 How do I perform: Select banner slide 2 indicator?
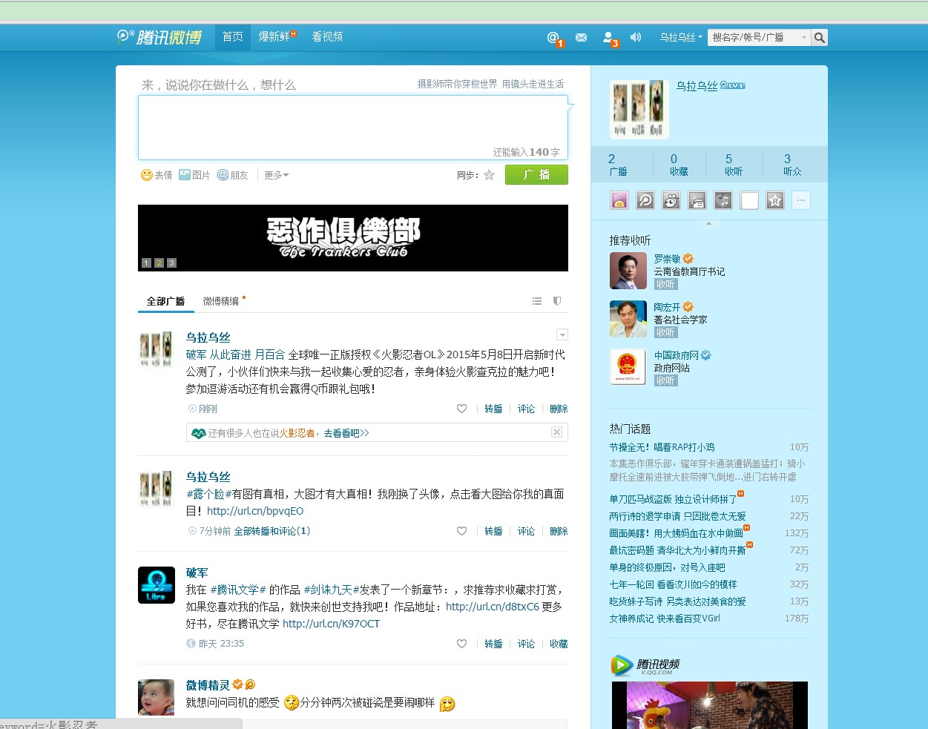point(159,263)
